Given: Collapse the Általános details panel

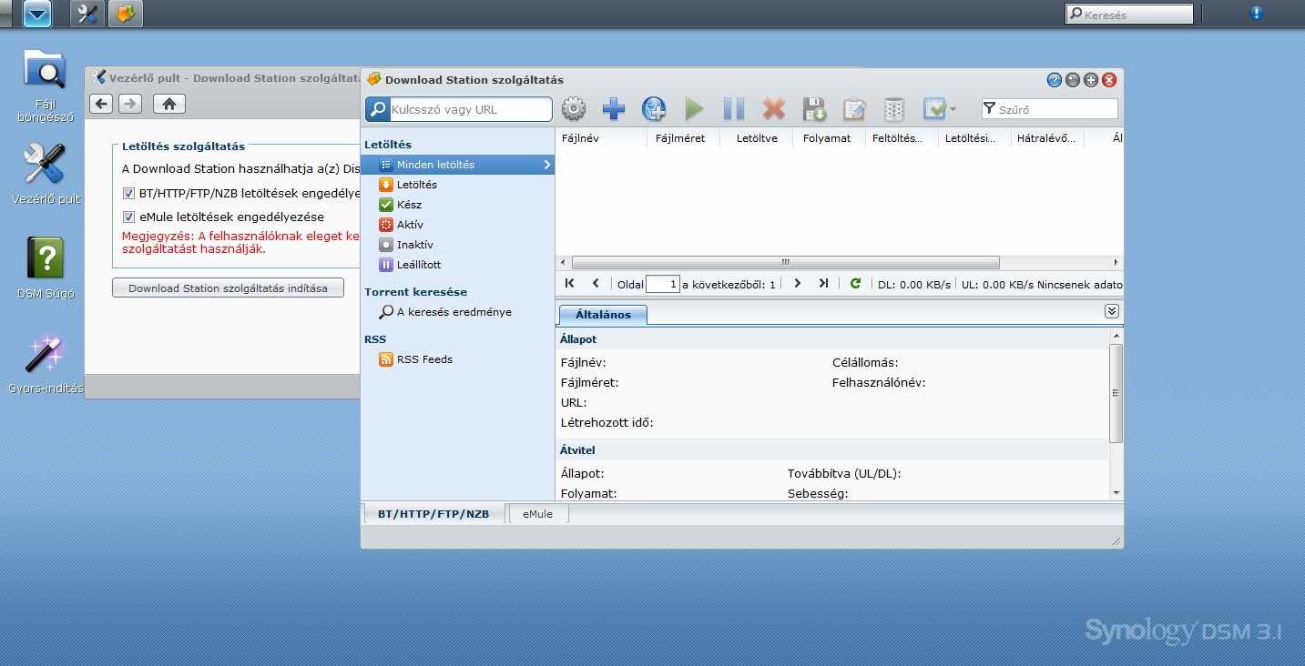Looking at the screenshot, I should point(1111,311).
